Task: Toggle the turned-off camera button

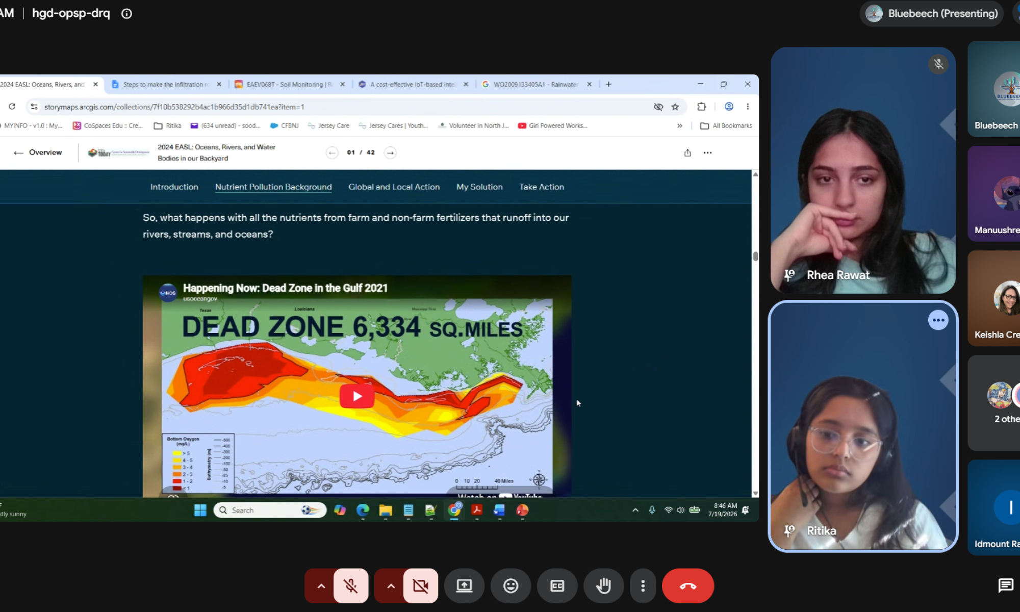Action: (421, 586)
